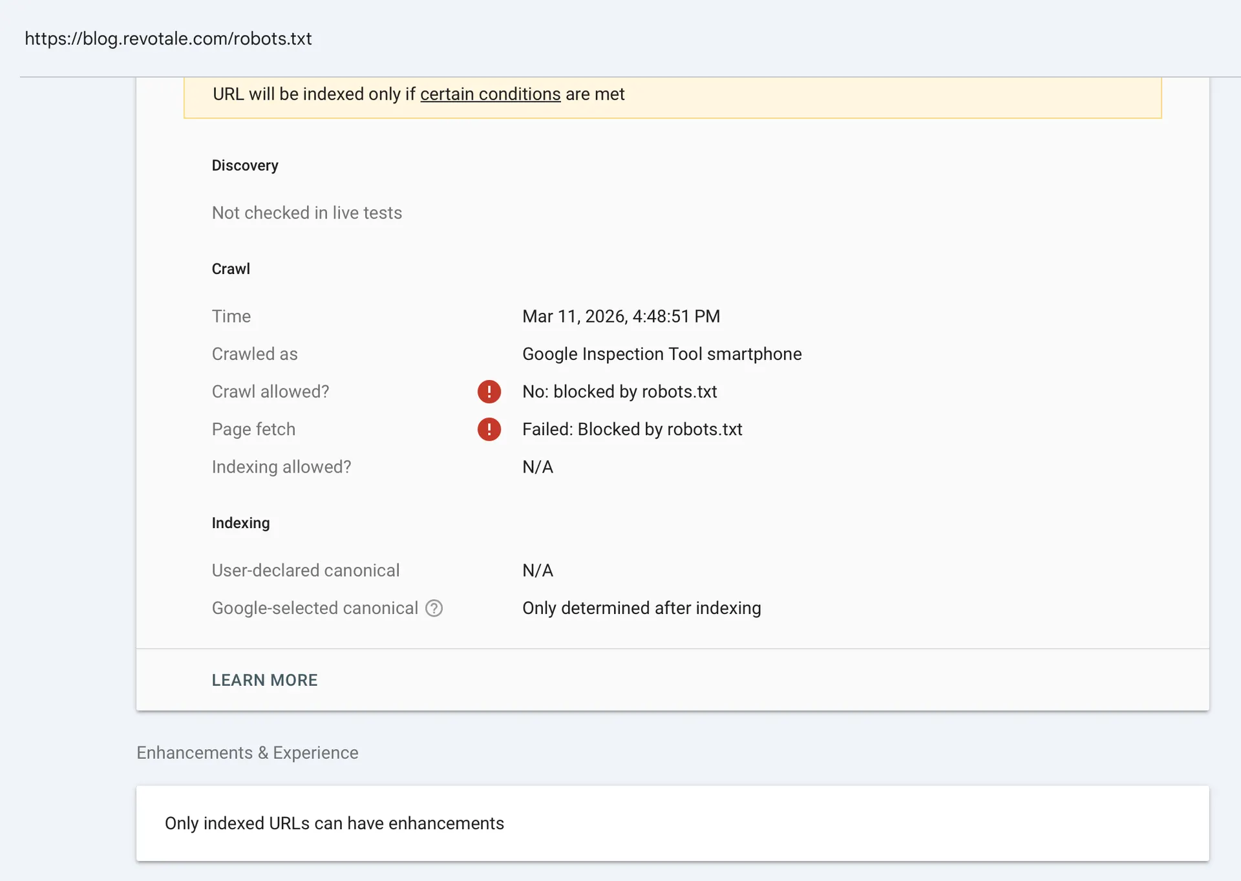
Task: Click the Only indexed URLs can have enhancements card
Action: pos(335,823)
